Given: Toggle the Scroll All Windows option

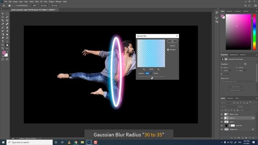Looking at the screenshot, I should (22, 6).
